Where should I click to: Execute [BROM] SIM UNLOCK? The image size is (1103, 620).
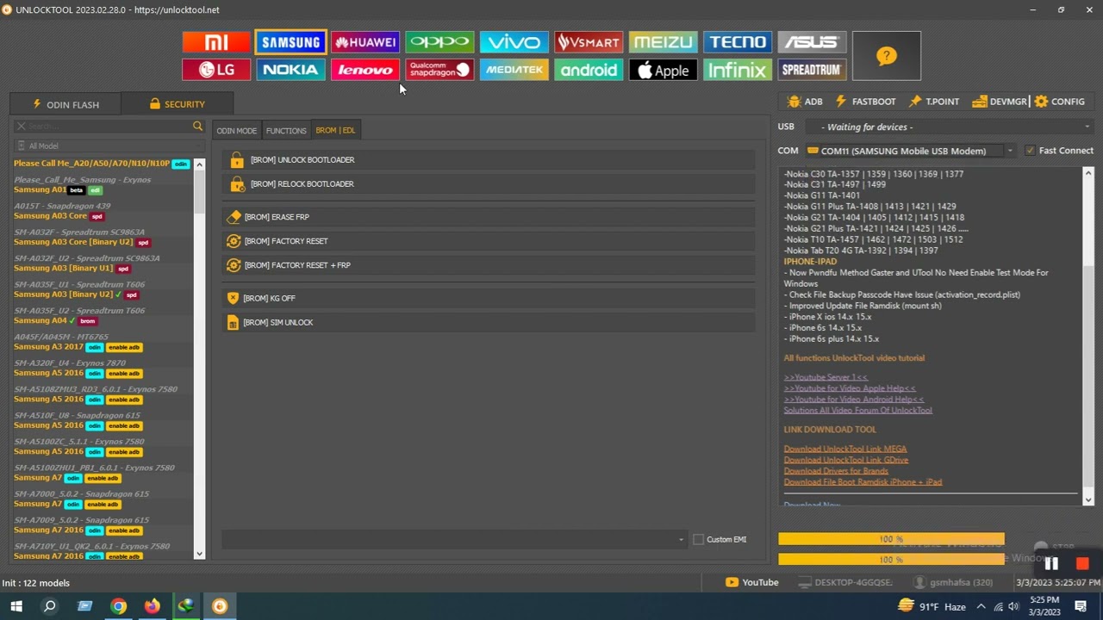(489, 322)
